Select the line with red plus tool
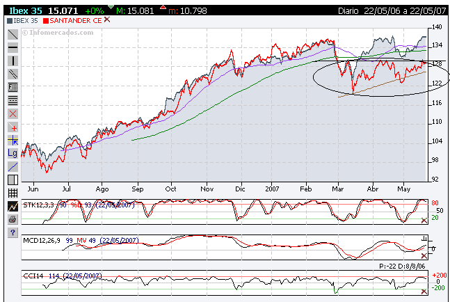This screenshot has height=302, width=450. [x=13, y=127]
